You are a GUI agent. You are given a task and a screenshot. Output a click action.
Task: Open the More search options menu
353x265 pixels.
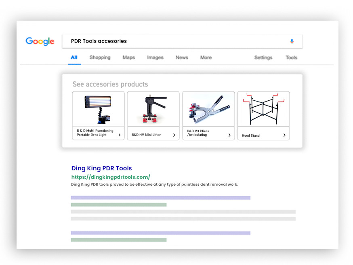tap(206, 57)
